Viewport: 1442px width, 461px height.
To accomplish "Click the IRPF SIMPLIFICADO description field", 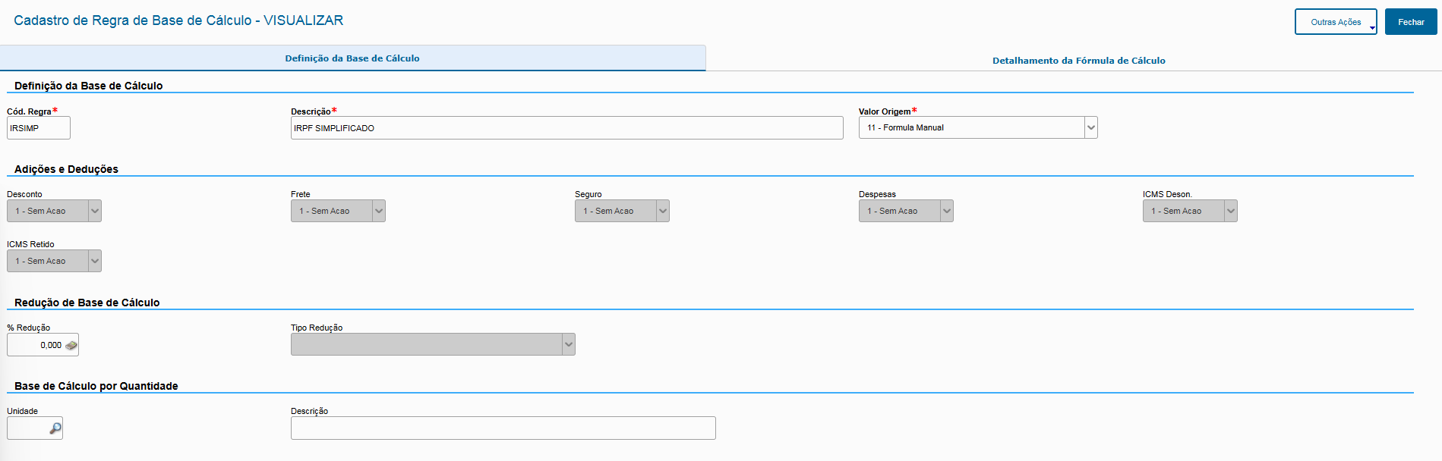I will coord(566,128).
